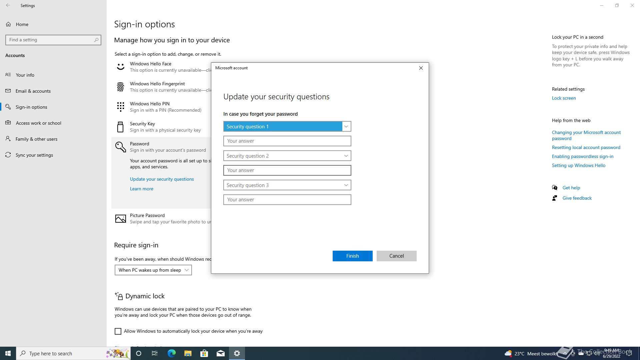Open Sync your settings page
This screenshot has width=640, height=360.
point(53,155)
